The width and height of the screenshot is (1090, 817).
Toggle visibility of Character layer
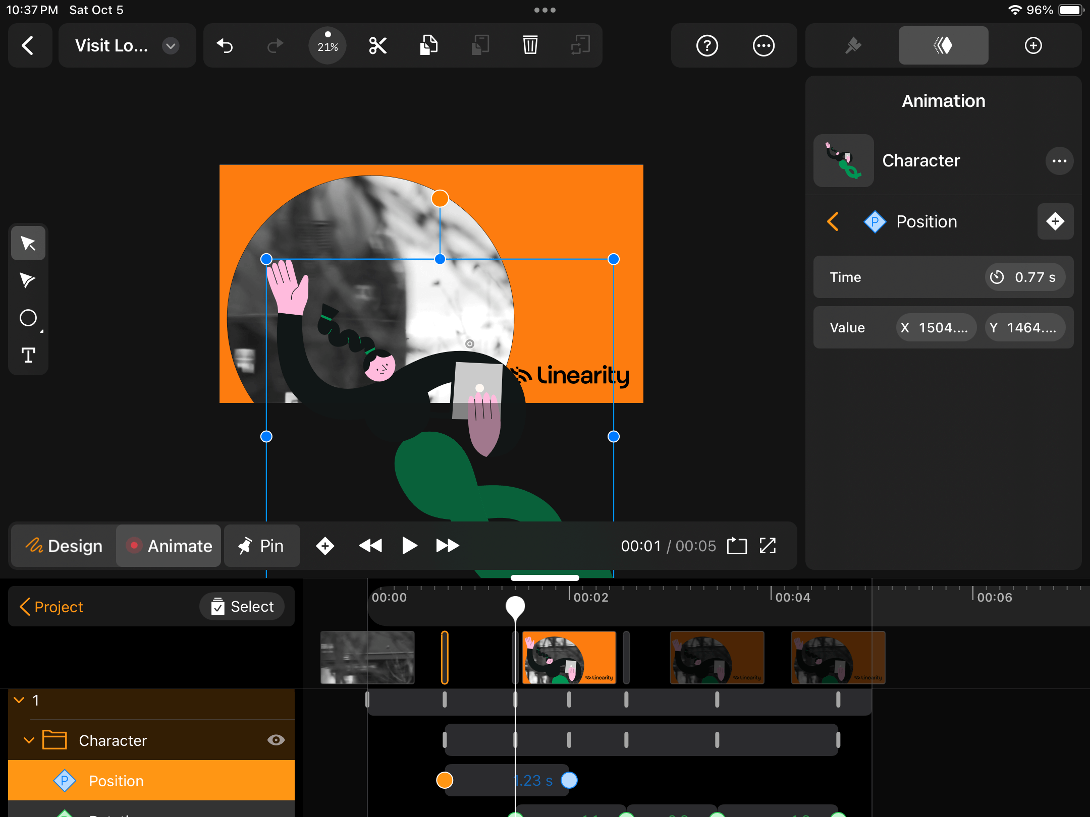pos(276,740)
